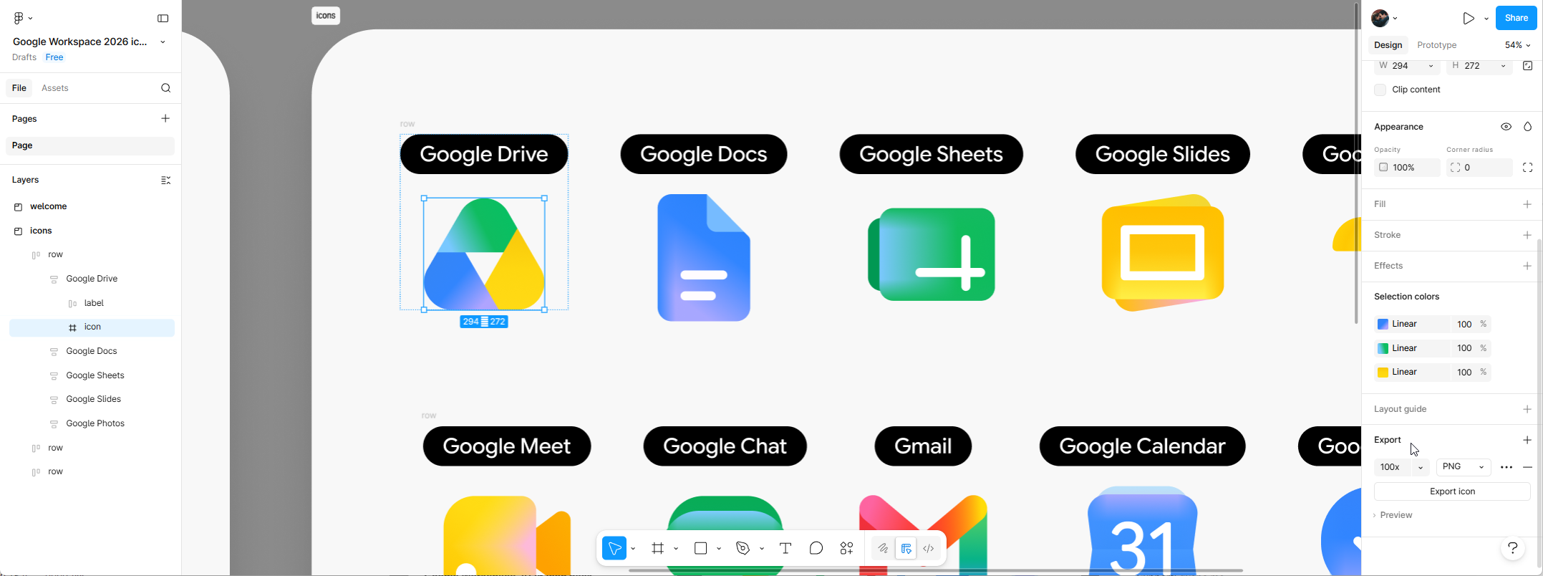Add a new page with plus icon
Viewport: 1543px width, 576px height.
pyautogui.click(x=165, y=118)
